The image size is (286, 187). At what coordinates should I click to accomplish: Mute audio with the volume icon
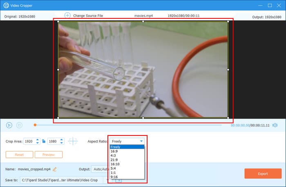pos(275,125)
